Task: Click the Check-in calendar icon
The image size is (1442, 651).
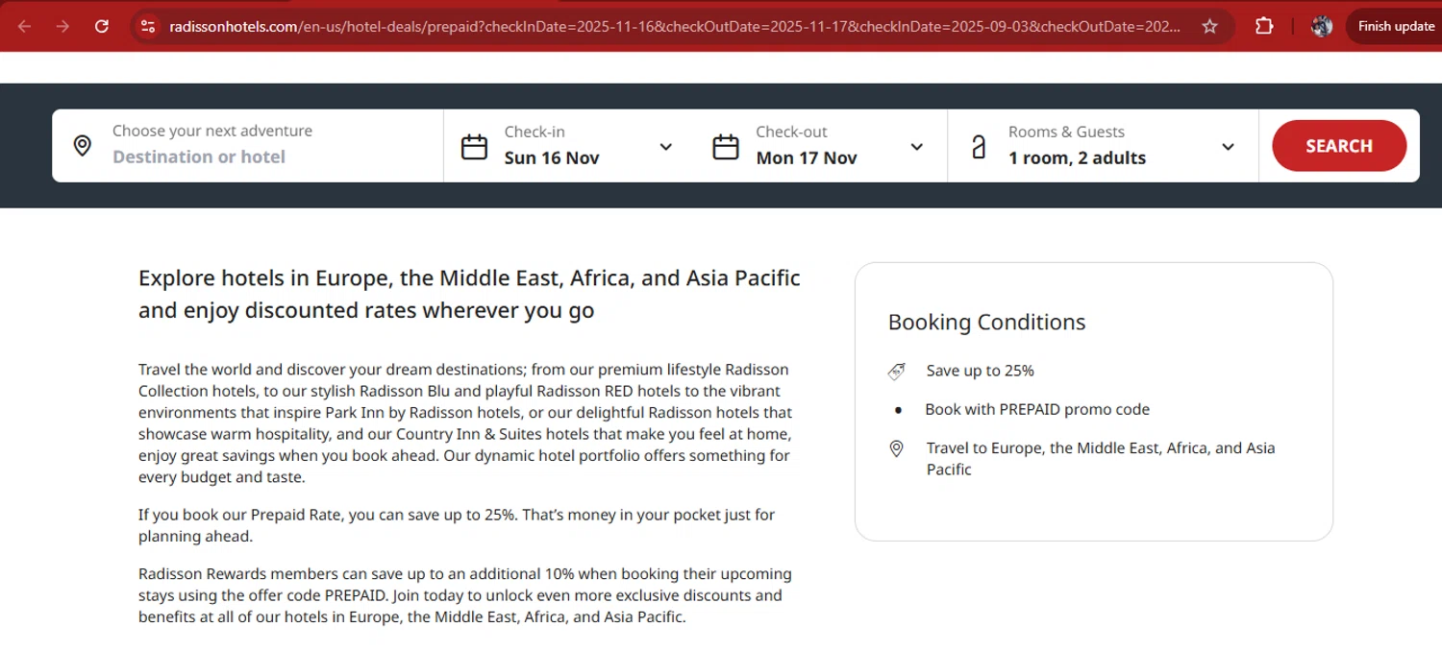Action: (474, 147)
